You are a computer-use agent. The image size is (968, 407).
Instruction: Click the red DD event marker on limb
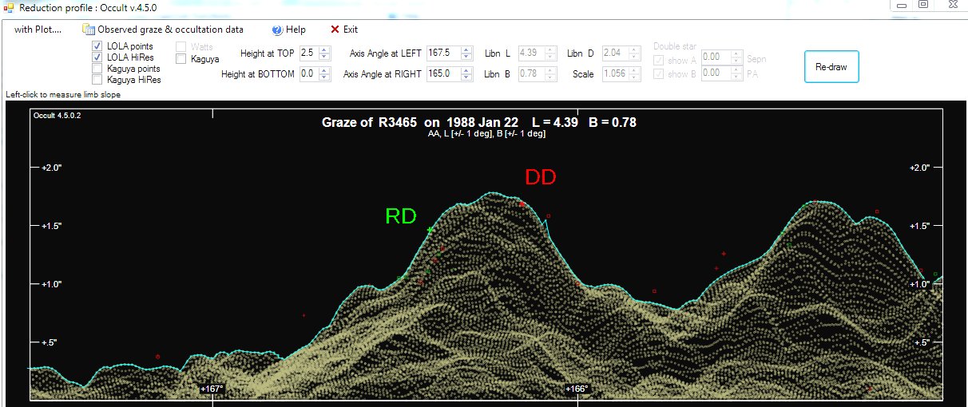click(x=522, y=204)
